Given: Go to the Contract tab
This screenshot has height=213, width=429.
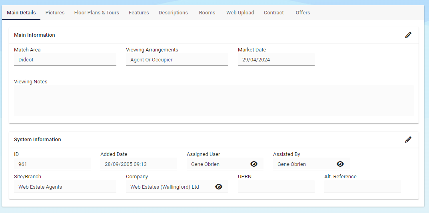Looking at the screenshot, I should click(x=273, y=12).
